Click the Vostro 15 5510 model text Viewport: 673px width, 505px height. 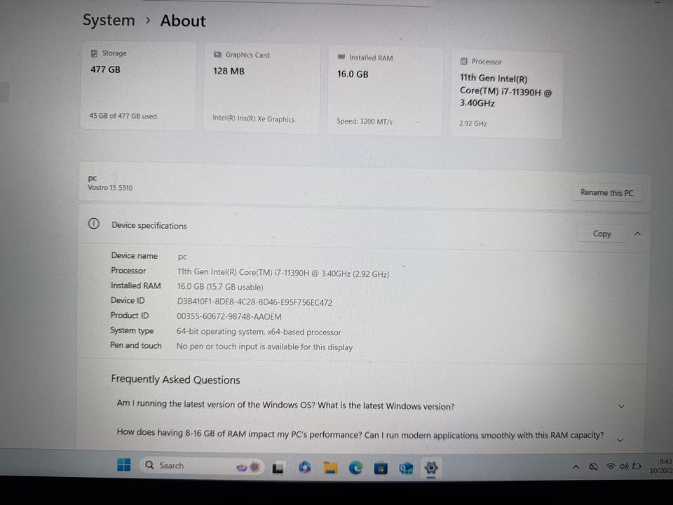[110, 188]
